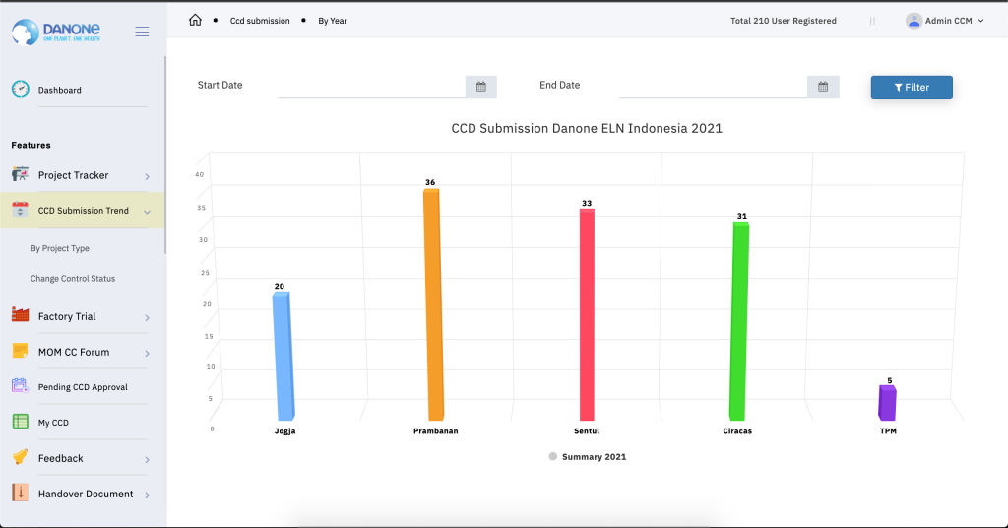1008x528 pixels.
Task: Click the End Date input field
Action: pyautogui.click(x=714, y=87)
